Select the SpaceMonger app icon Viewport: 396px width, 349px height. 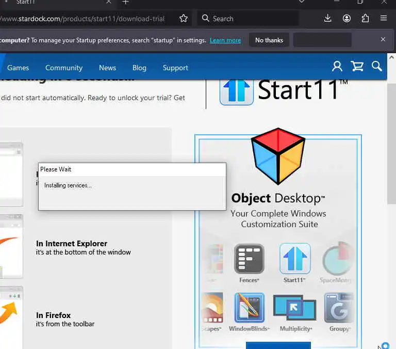337,259
